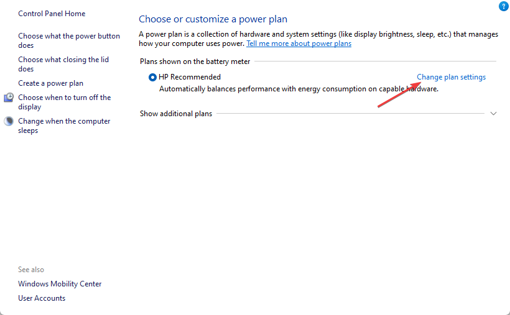Click the HP Recommended plan name label

[190, 77]
